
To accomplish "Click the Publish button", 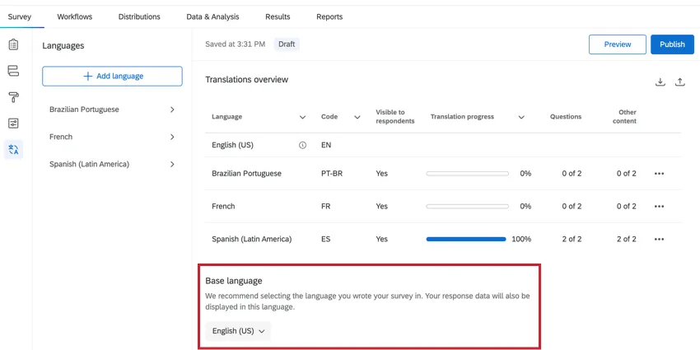I will (x=671, y=44).
